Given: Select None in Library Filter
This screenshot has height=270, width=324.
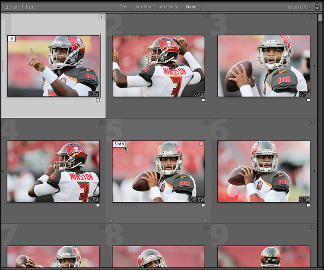Looking at the screenshot, I should tap(191, 7).
